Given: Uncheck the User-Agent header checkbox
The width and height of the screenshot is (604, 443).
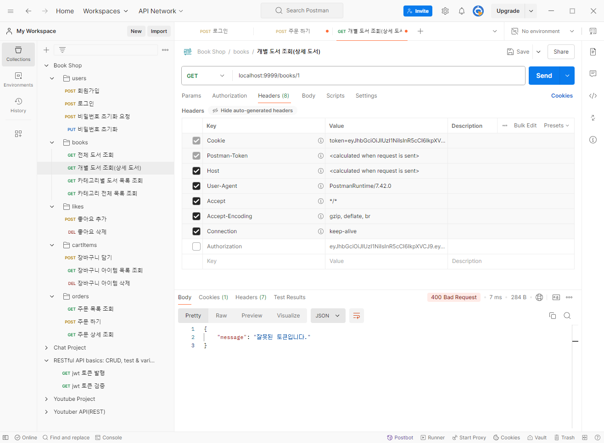Looking at the screenshot, I should [196, 186].
